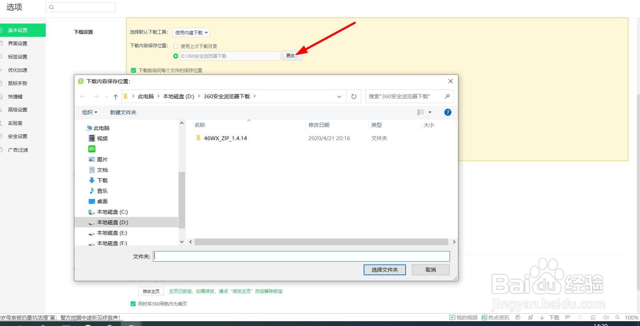Open 快捷键 in settings sidebar
640x326 pixels.
tap(15, 97)
